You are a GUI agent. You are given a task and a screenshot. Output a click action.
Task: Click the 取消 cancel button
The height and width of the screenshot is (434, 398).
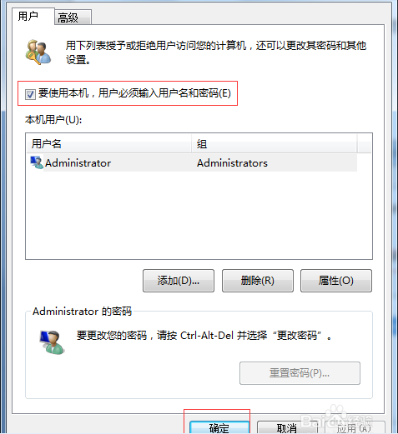tap(287, 427)
